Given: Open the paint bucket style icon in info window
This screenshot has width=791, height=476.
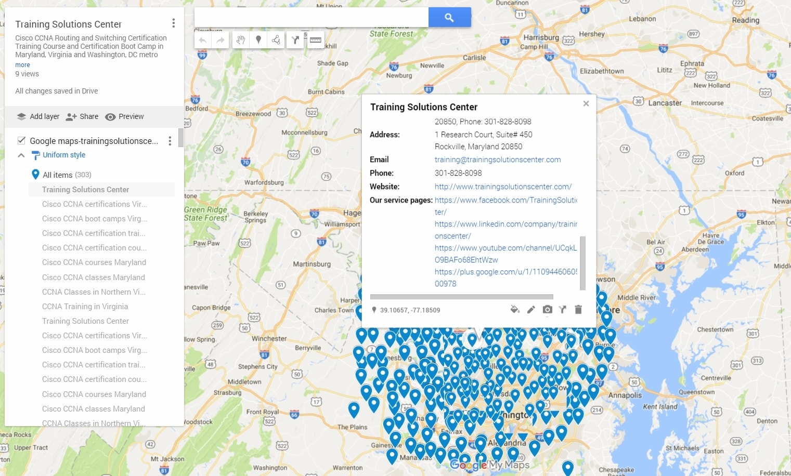Looking at the screenshot, I should 515,310.
